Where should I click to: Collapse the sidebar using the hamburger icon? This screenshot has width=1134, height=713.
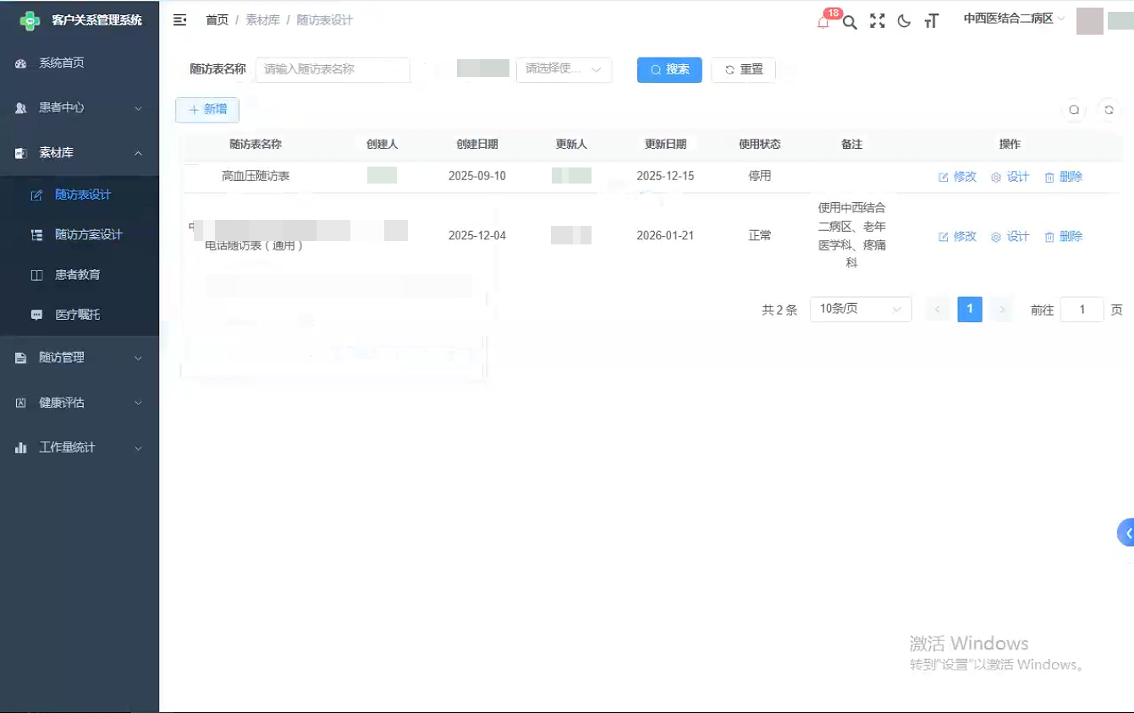point(179,20)
